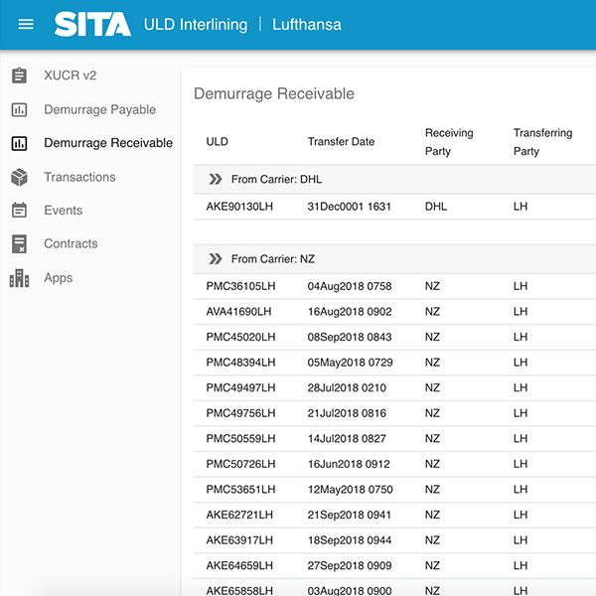The height and width of the screenshot is (596, 596).
Task: Click transfer date 16Jun2018 0912
Action: pos(349,464)
